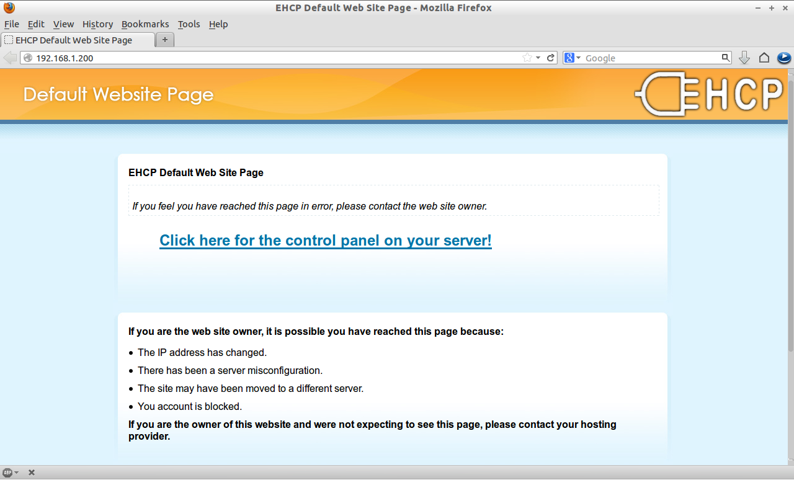Click the site identity globe icon
This screenshot has width=794, height=480.
(27, 58)
